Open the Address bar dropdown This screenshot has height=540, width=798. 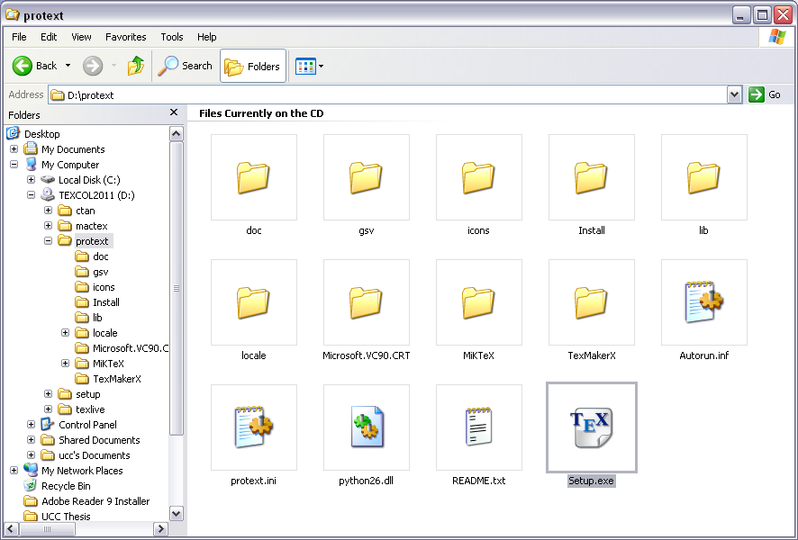point(734,94)
